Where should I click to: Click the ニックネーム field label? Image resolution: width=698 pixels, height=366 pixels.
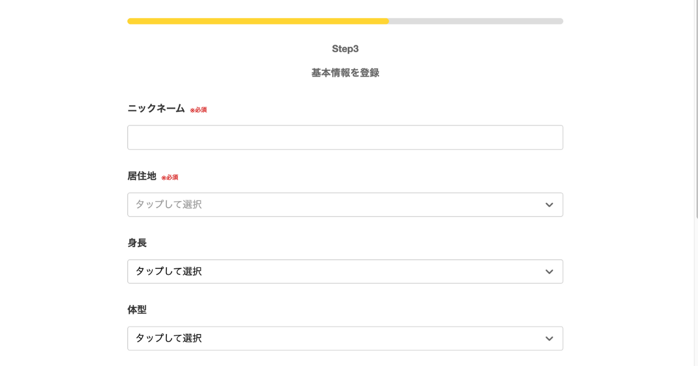pyautogui.click(x=156, y=109)
